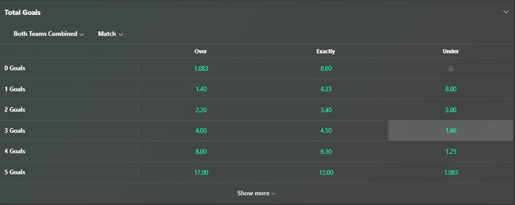
Task: Pick Over 1 Goals at 1.40
Action: (x=201, y=89)
